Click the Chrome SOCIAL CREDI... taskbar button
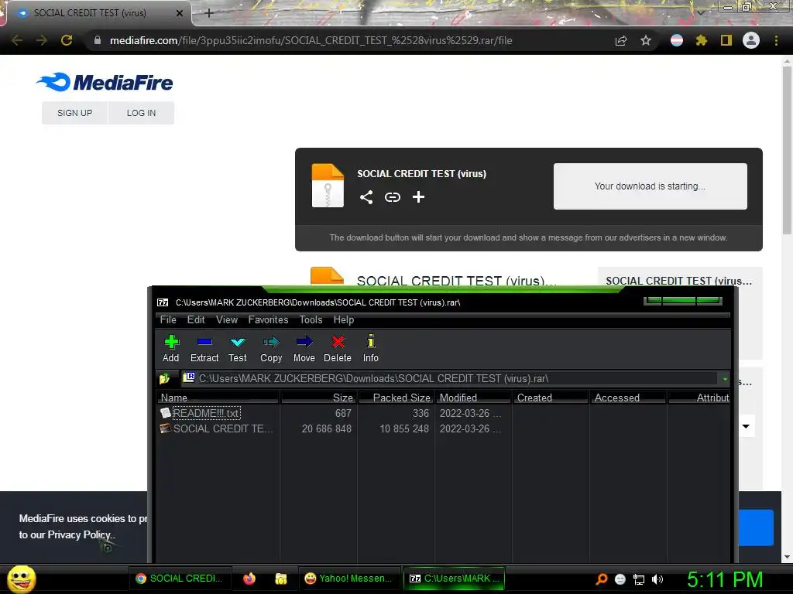This screenshot has height=594, width=793. (x=180, y=579)
